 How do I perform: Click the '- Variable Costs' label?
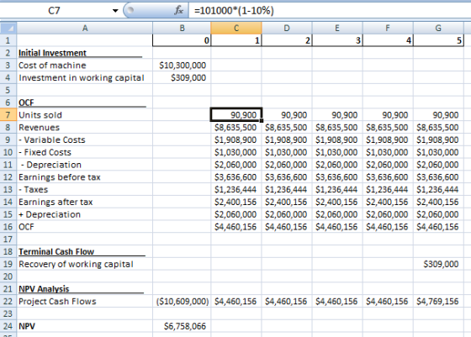tap(85, 140)
